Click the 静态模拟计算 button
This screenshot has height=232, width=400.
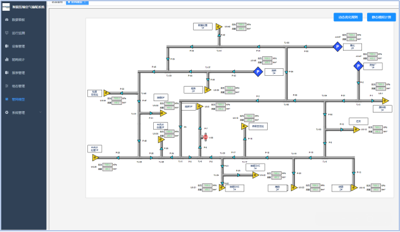(x=382, y=17)
